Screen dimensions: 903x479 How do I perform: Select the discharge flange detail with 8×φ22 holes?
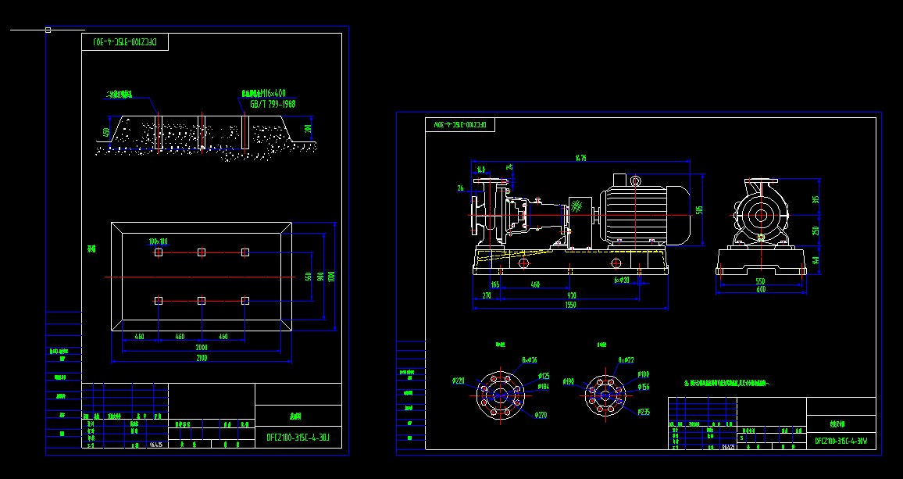(x=605, y=395)
